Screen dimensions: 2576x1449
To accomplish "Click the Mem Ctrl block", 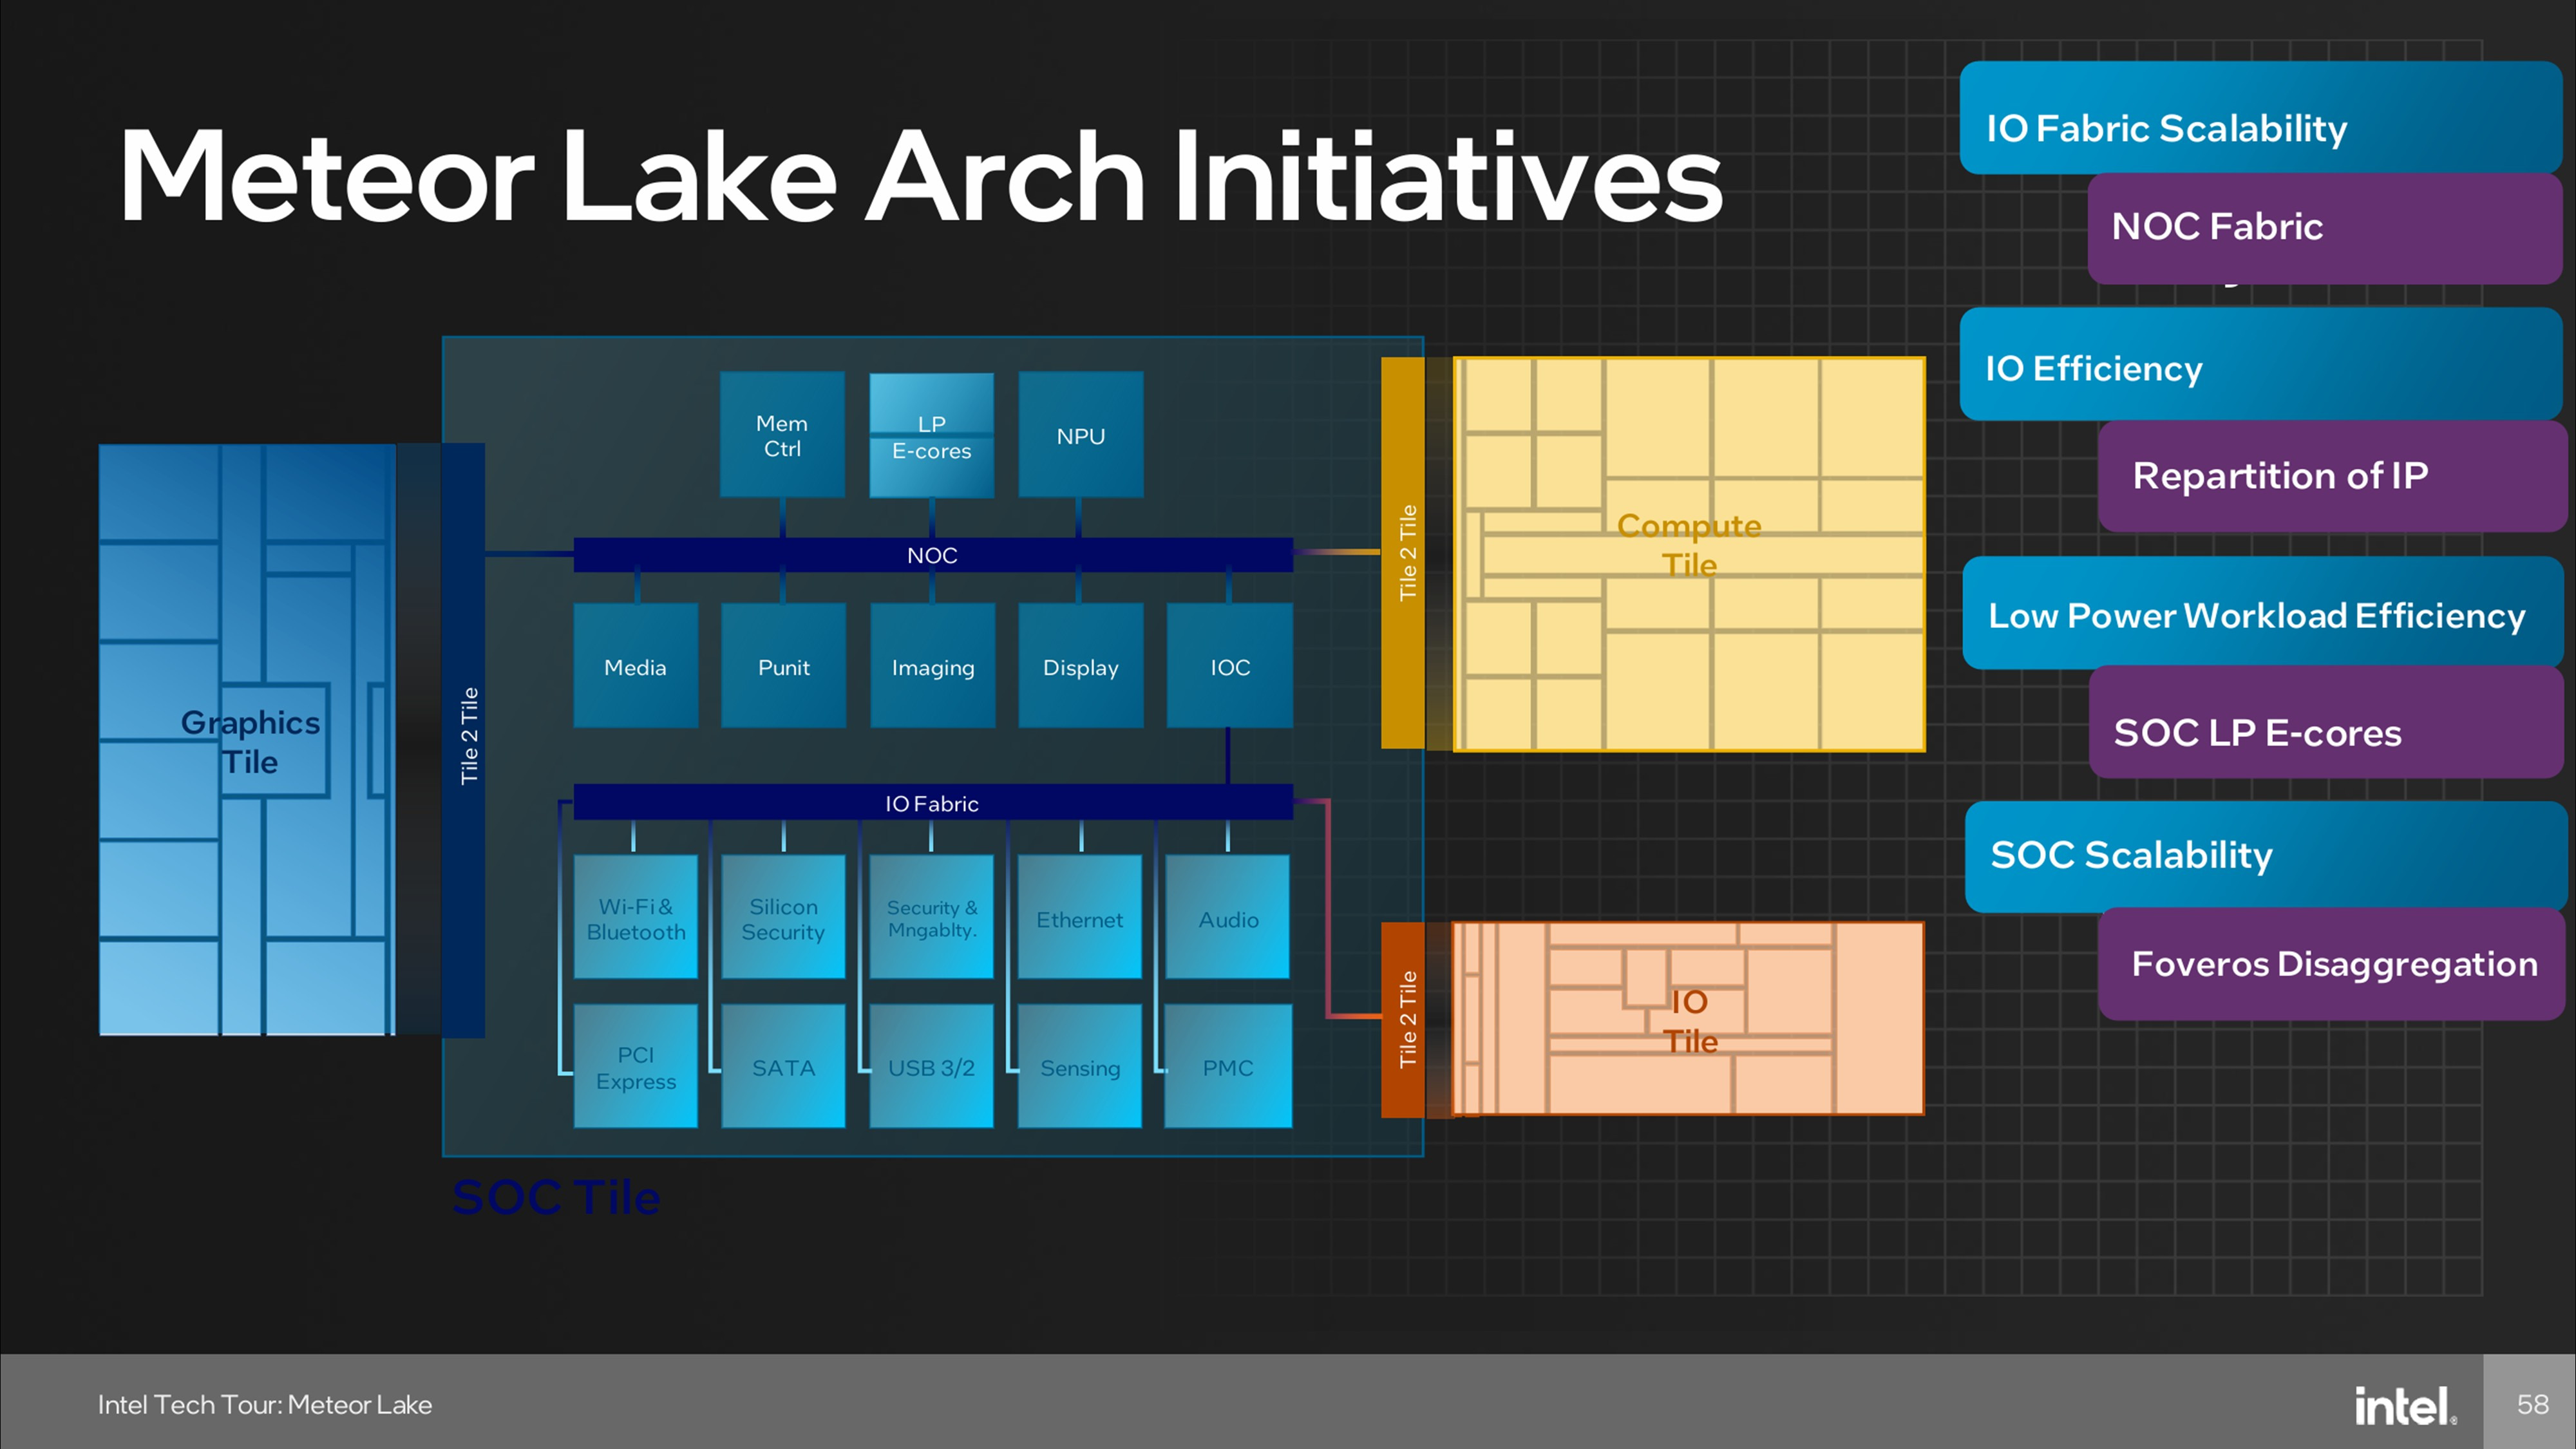I will (x=782, y=435).
